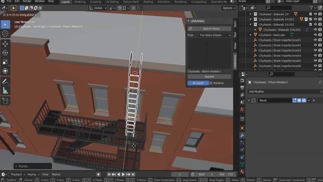This screenshot has width=323, height=182.
Task: Click the Blender logo menu icon
Action: point(3,2)
